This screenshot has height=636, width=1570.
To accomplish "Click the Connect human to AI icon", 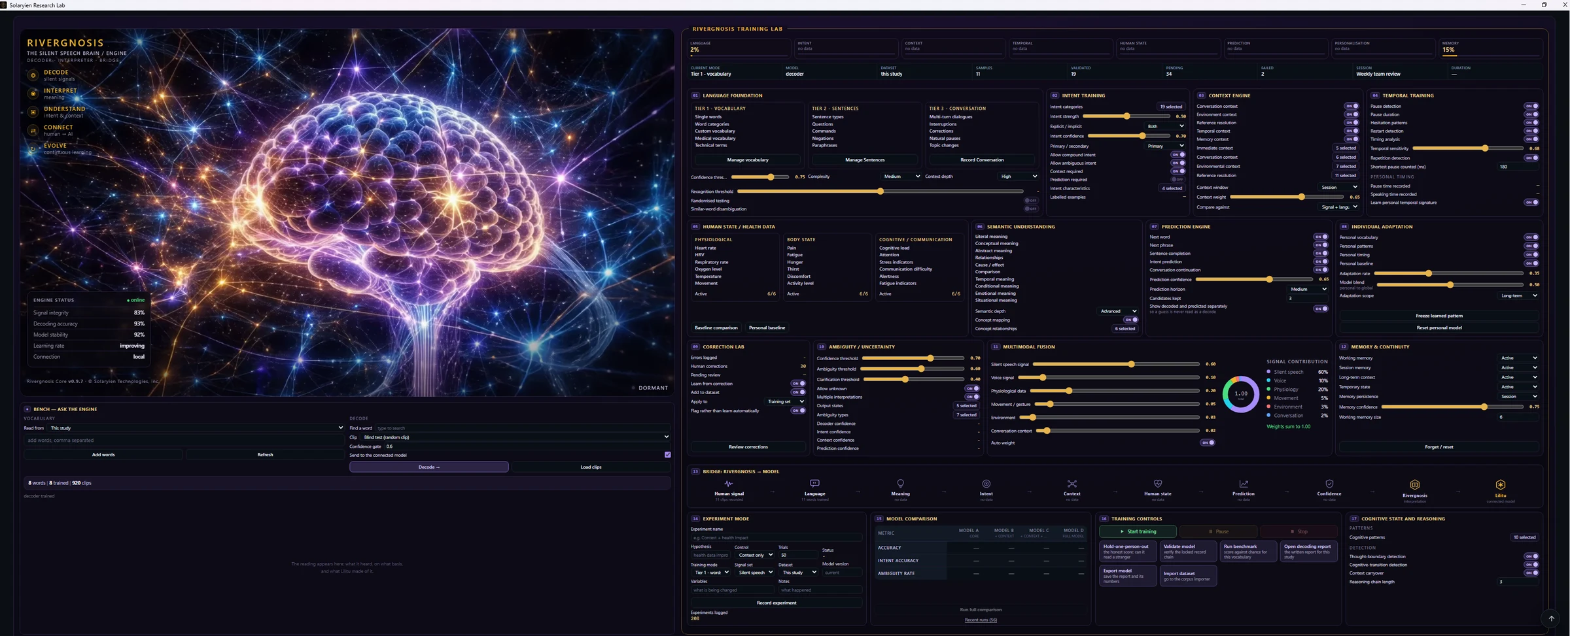I will [x=33, y=130].
